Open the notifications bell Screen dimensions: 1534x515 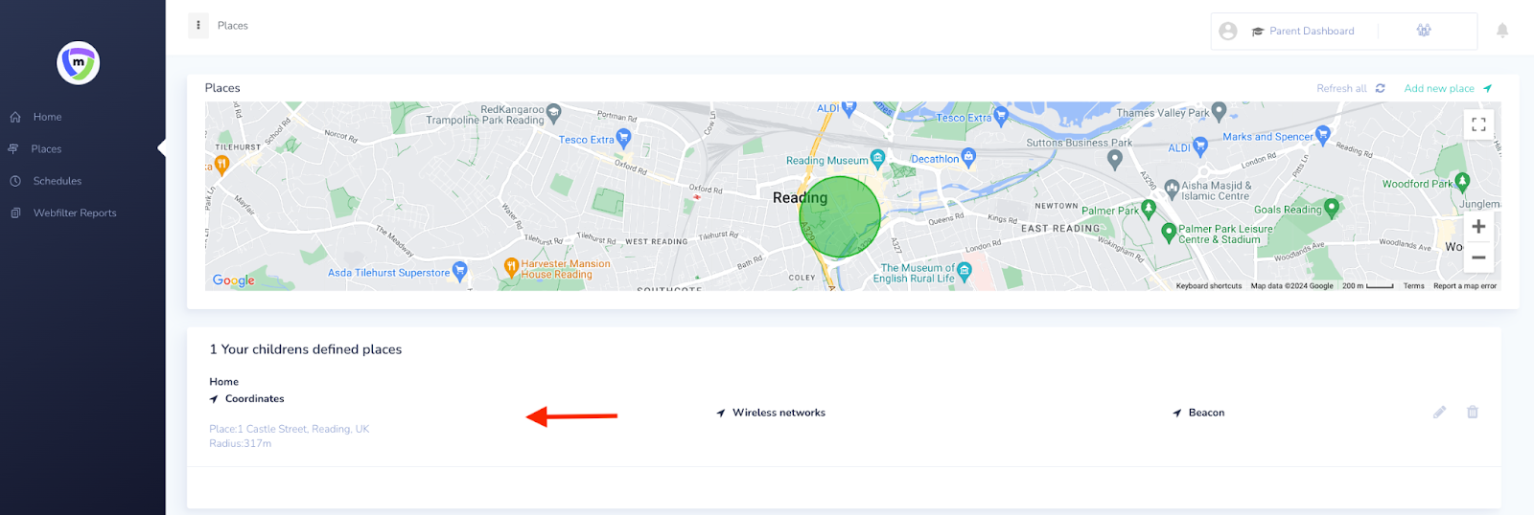[1502, 31]
